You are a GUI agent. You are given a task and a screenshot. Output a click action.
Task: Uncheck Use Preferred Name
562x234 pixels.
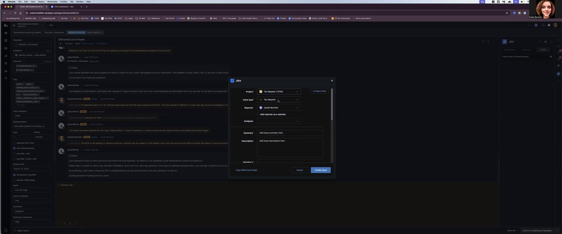click(14, 148)
